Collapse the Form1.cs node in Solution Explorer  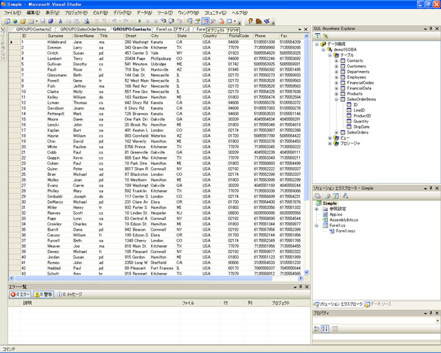pyautogui.click(x=316, y=225)
